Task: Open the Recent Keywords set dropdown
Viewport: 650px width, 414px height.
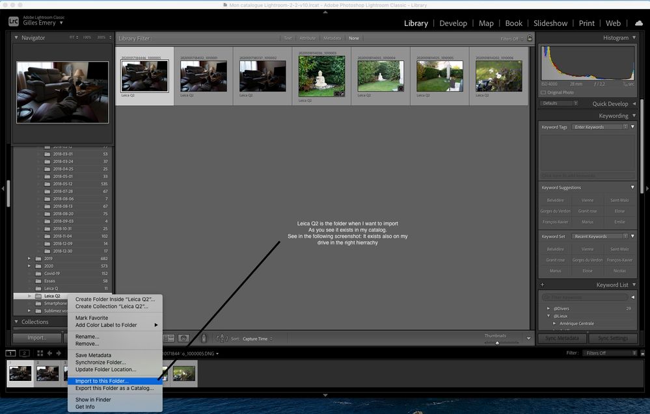Action: click(x=599, y=237)
